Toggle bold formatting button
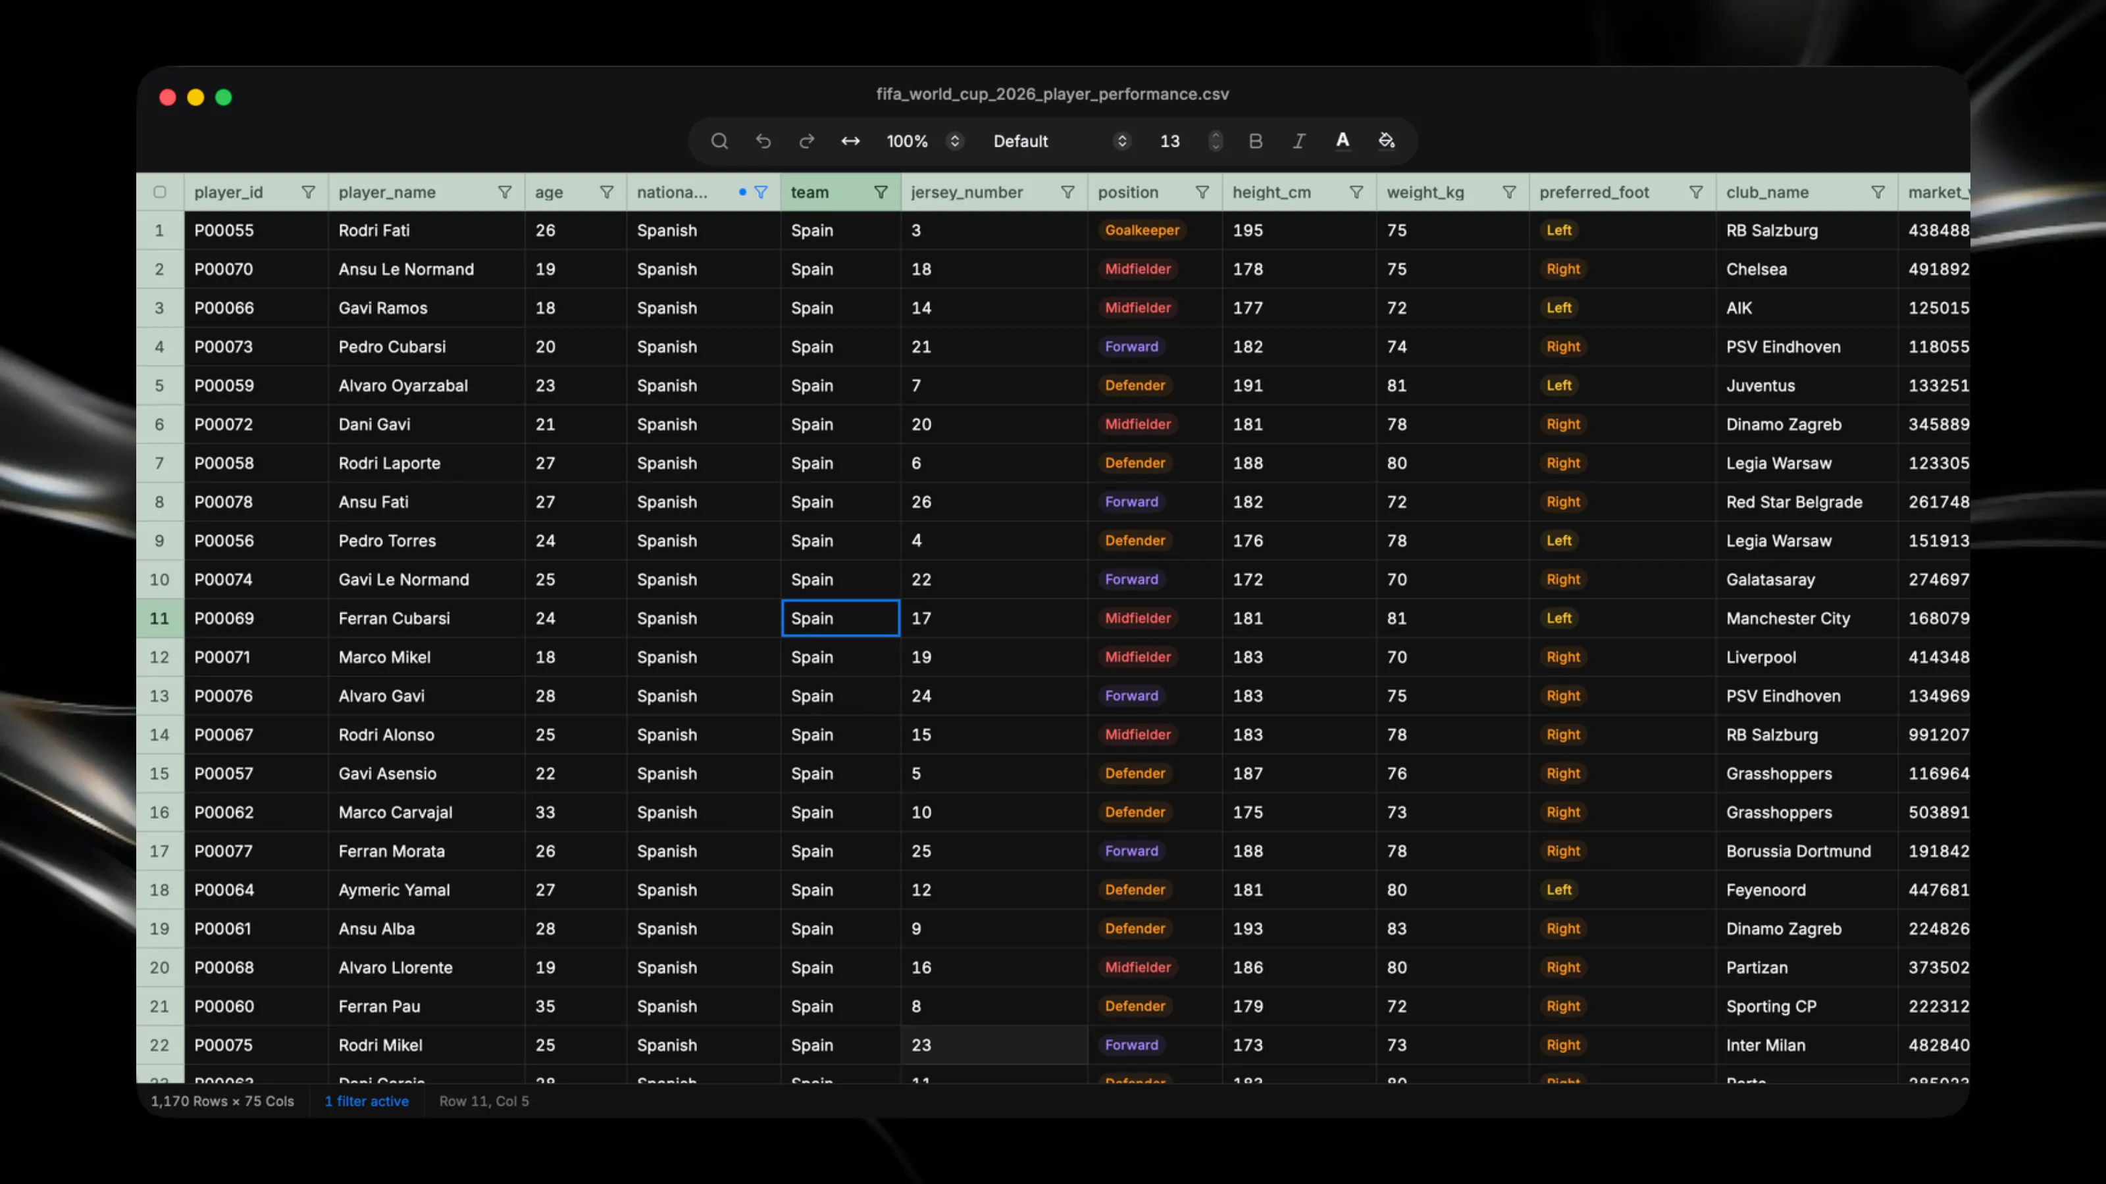The image size is (2106, 1184). (x=1256, y=141)
